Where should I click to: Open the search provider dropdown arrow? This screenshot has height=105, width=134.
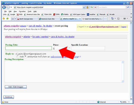(130, 7)
